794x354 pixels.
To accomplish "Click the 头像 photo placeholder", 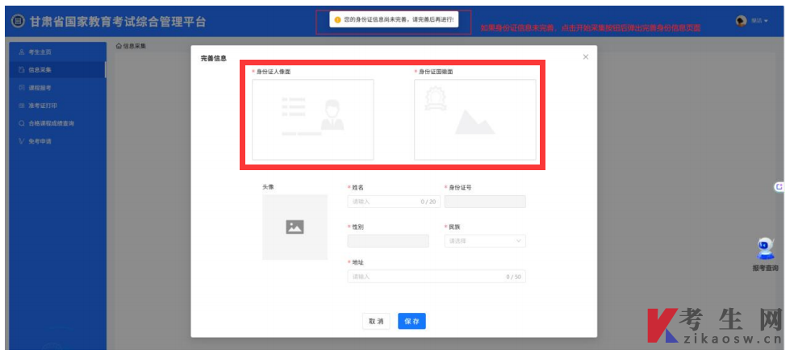I will tap(295, 227).
